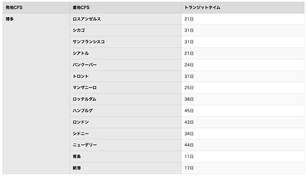Click the トランジットタイム column header
Viewport: 308px width, 176px height.
pos(243,8)
